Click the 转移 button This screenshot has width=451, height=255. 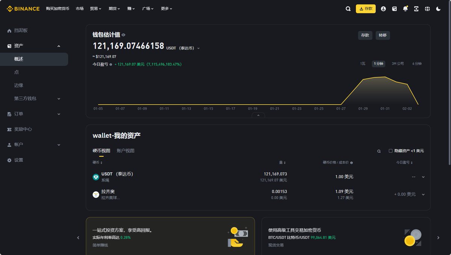click(383, 35)
